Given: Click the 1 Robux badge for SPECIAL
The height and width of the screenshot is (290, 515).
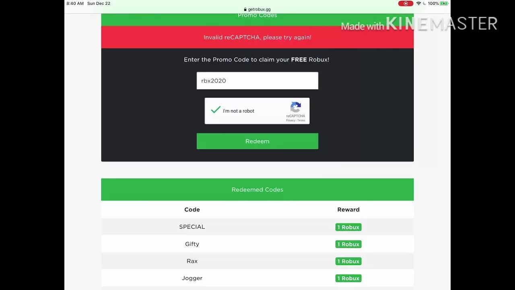Looking at the screenshot, I should coord(348,227).
